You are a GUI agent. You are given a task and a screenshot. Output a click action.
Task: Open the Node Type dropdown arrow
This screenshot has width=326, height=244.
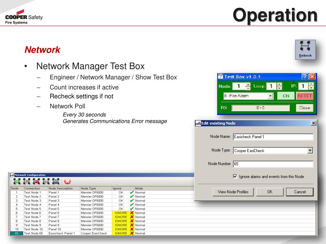click(x=310, y=150)
